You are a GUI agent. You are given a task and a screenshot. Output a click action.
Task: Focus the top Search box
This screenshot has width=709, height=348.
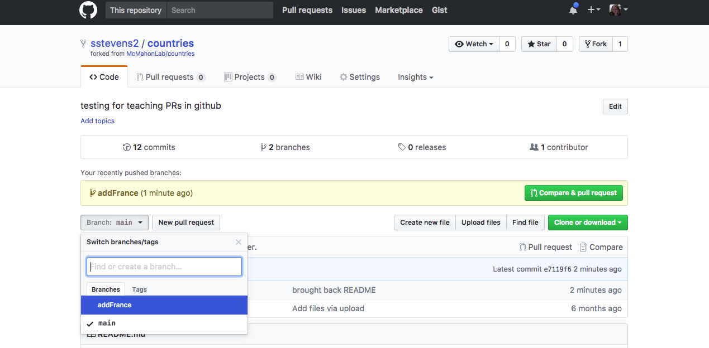(x=220, y=10)
